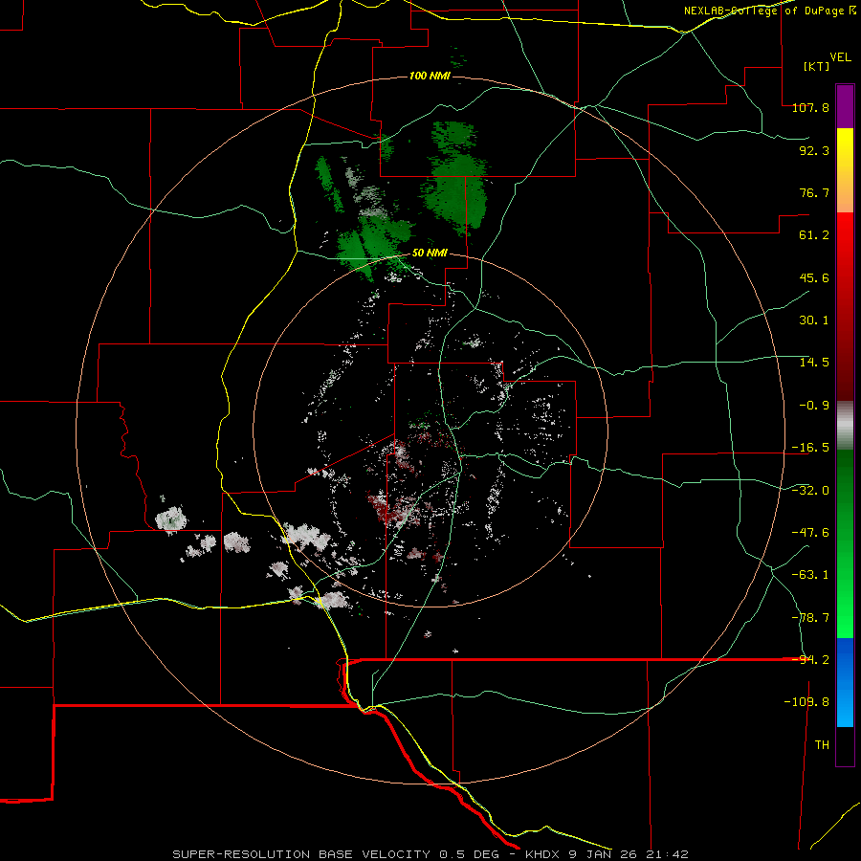Image resolution: width=861 pixels, height=861 pixels.
Task: Click the '100 NMI' range ring label
Action: 430,76
